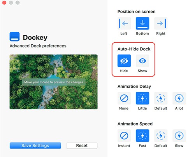Choose Fast animation speed
The image size is (195, 157).
[x=142, y=136]
